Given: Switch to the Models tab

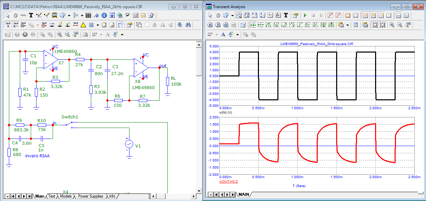Looking at the screenshot, I should pos(66,196).
